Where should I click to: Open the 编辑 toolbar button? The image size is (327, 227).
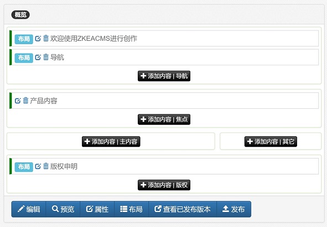[x=29, y=209]
